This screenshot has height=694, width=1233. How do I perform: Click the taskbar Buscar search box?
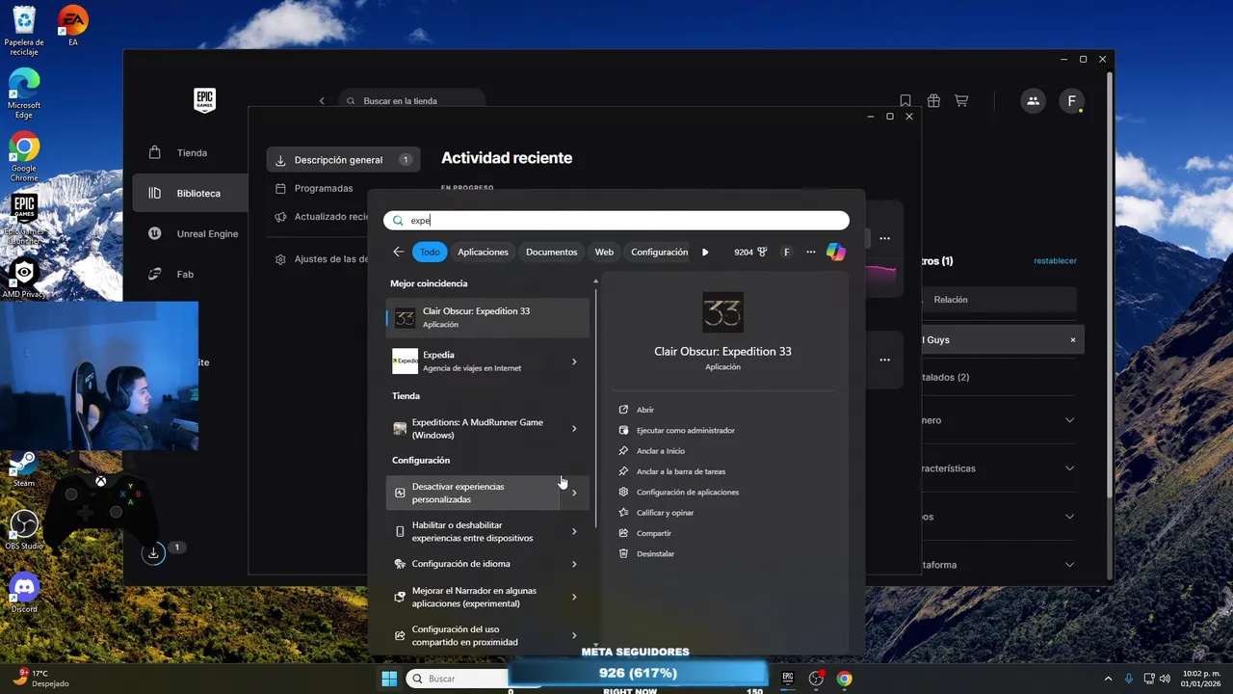[457, 679]
